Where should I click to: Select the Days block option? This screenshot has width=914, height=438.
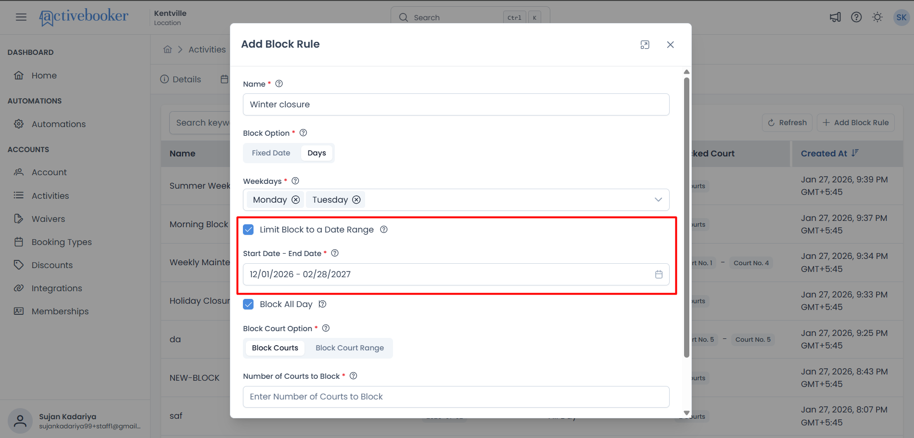coord(317,153)
